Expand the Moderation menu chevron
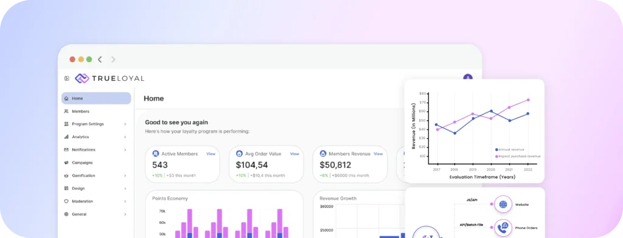 (x=125, y=201)
